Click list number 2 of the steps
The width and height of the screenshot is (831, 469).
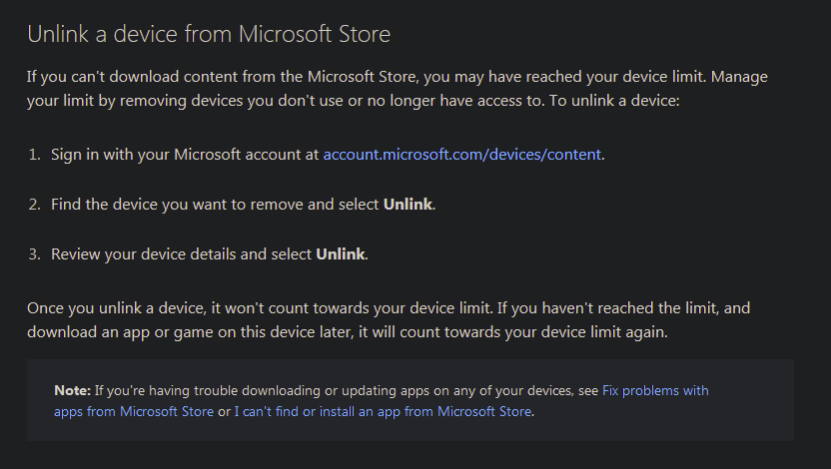click(34, 205)
